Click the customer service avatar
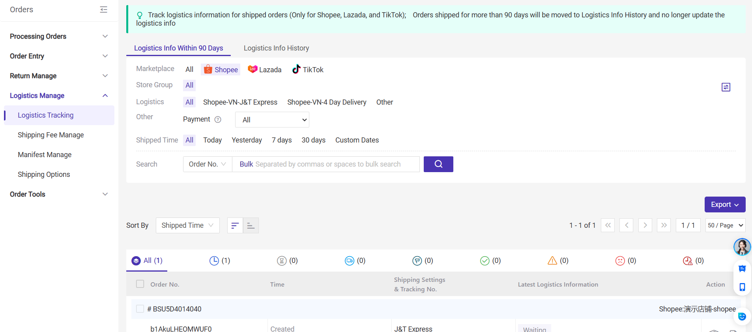 pos(742,247)
